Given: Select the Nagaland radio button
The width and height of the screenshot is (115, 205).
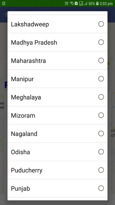Looking at the screenshot, I should pyautogui.click(x=101, y=134).
